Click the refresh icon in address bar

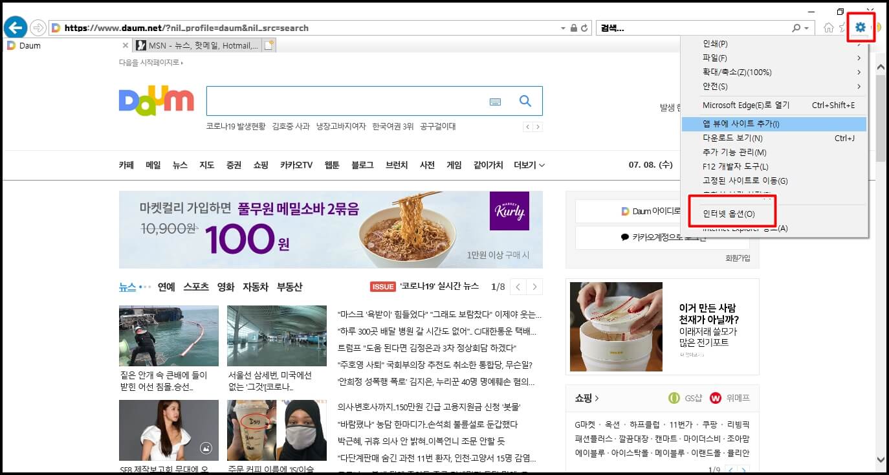tap(584, 28)
